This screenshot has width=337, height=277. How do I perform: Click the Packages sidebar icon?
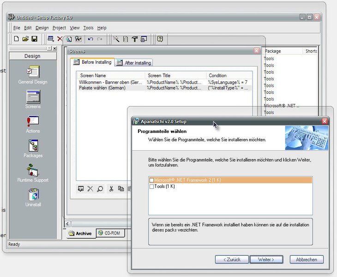click(32, 146)
